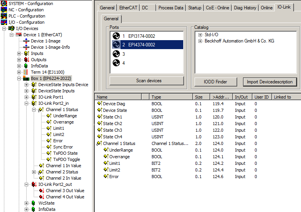This screenshot has height=212, width=301.
Task: Click the Device 1 (EtherCAT) icon
Action: [19, 35]
